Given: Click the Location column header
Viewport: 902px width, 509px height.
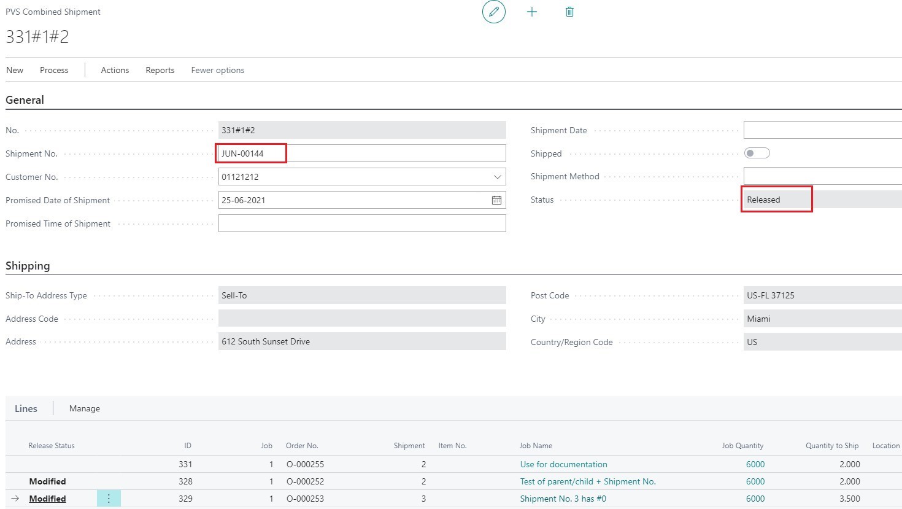Looking at the screenshot, I should pos(886,446).
